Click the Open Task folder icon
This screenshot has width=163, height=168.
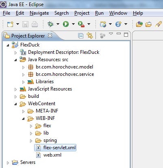[x=148, y=24]
